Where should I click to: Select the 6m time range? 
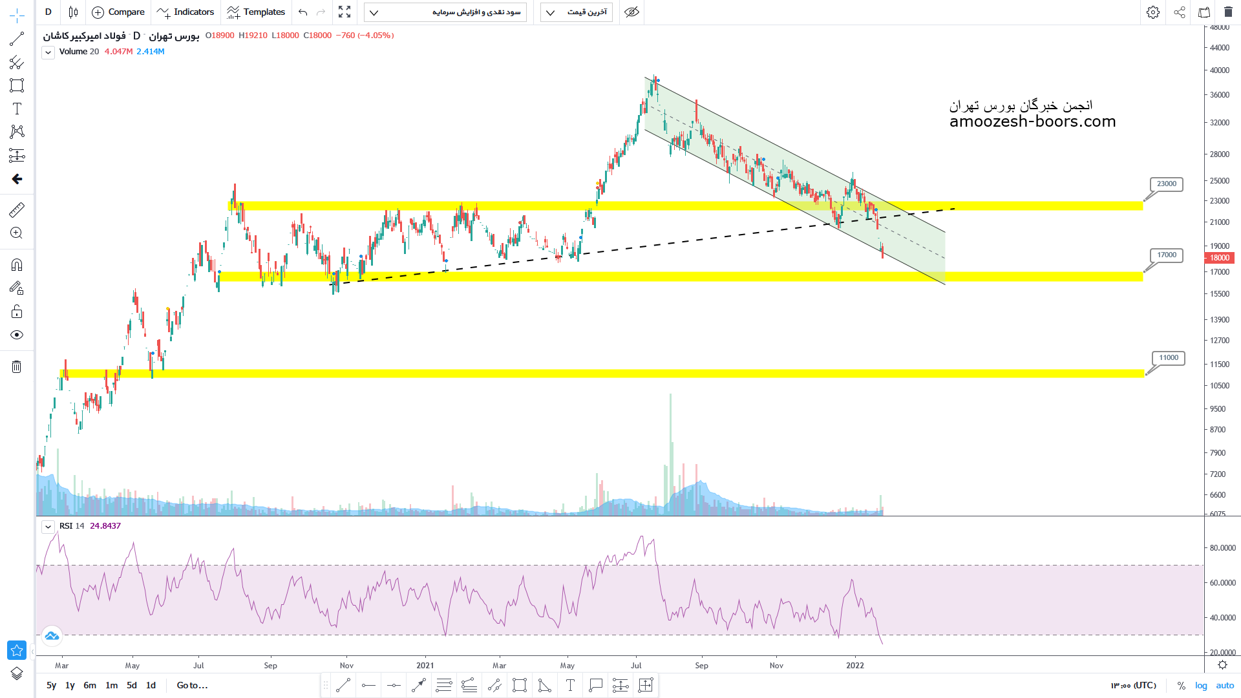[x=90, y=685]
